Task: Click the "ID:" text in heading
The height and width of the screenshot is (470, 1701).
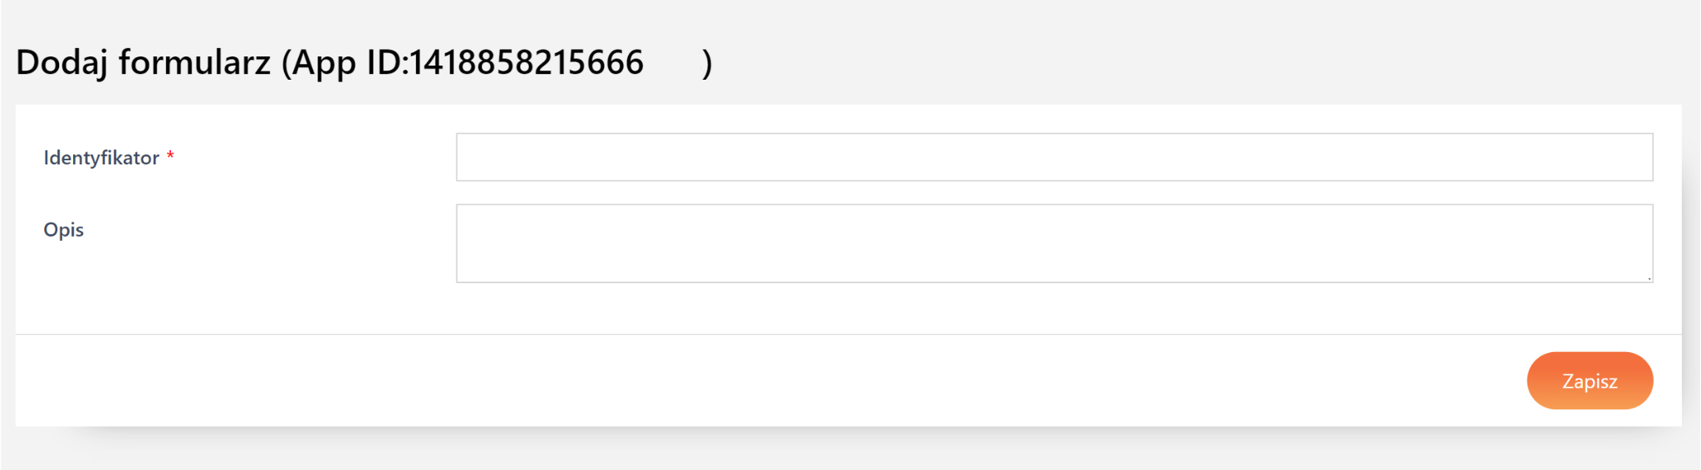Action: tap(387, 63)
